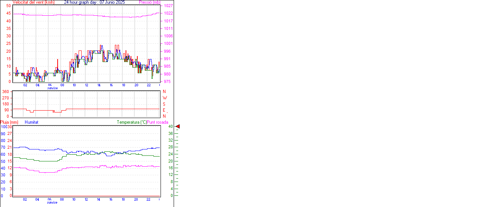
Task: Click the 'W' compass direction label
Action: click(x=164, y=98)
